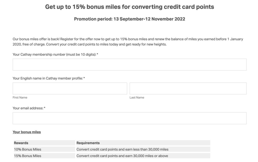Click the 'earn less than 30,000 miles' requirement
Viewport: 258px width, 162px height.
coord(122,149)
